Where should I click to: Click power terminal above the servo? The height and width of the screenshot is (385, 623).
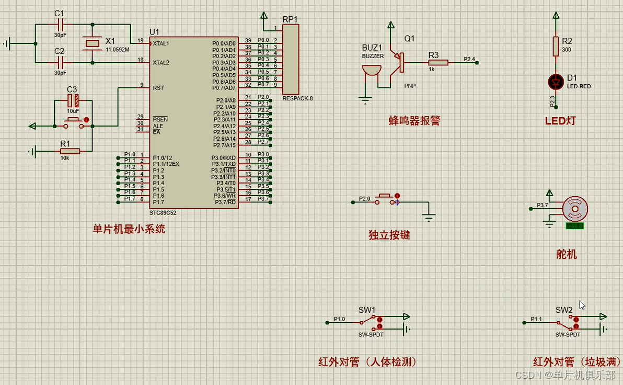coord(549,194)
